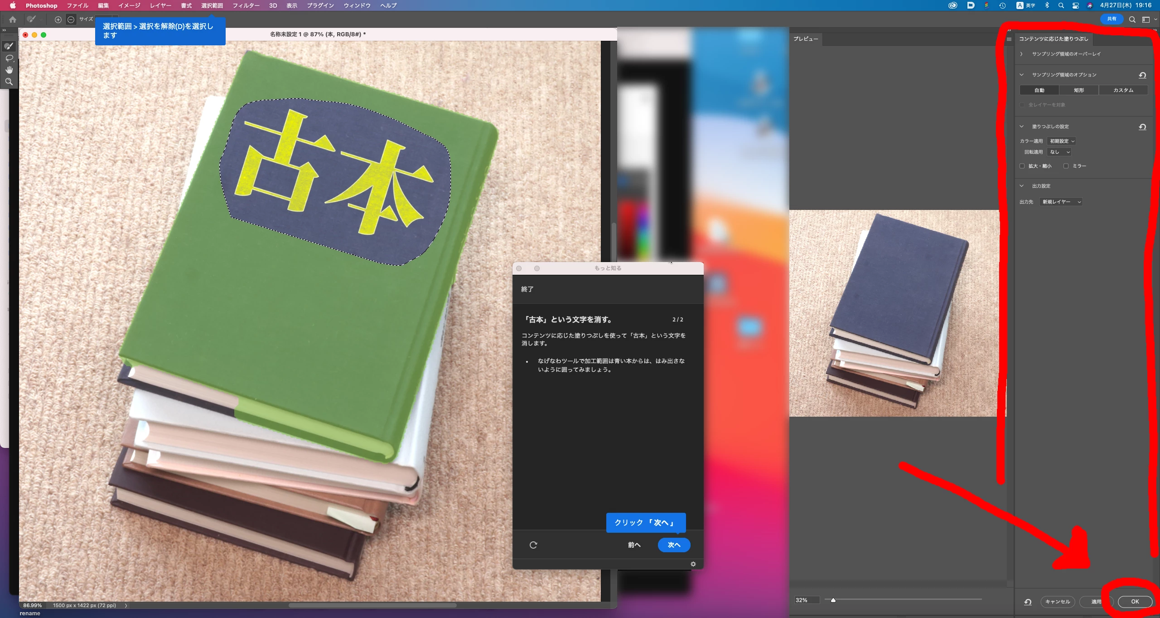Viewport: 1160px width, 618px height.
Task: Select the Hand tool
Action: tap(9, 70)
